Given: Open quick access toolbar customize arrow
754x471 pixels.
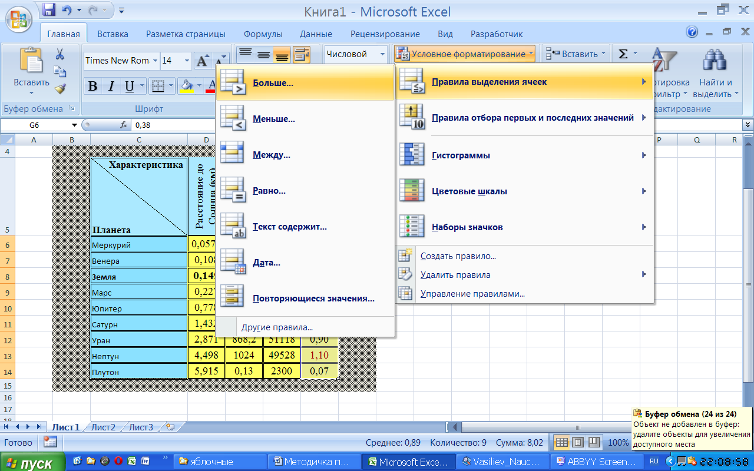Looking at the screenshot, I should 121,10.
